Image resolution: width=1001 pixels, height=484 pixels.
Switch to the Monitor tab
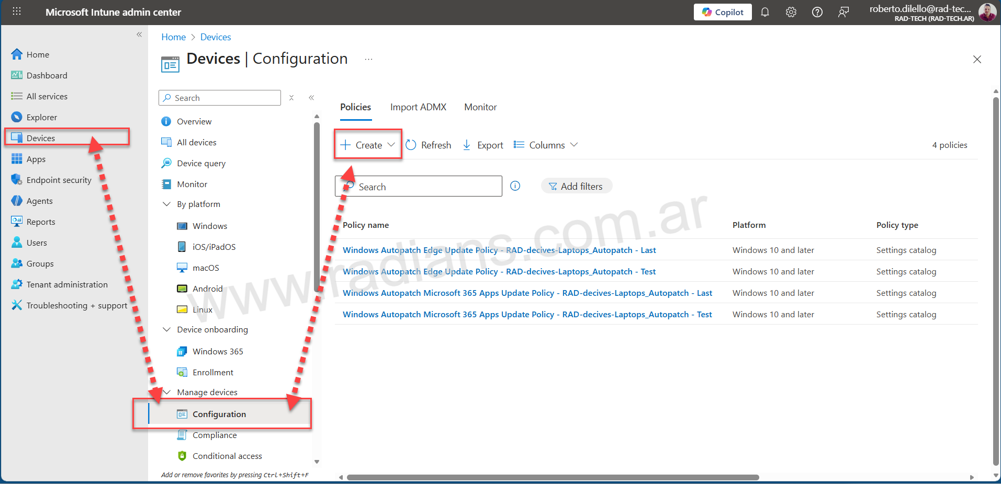480,107
